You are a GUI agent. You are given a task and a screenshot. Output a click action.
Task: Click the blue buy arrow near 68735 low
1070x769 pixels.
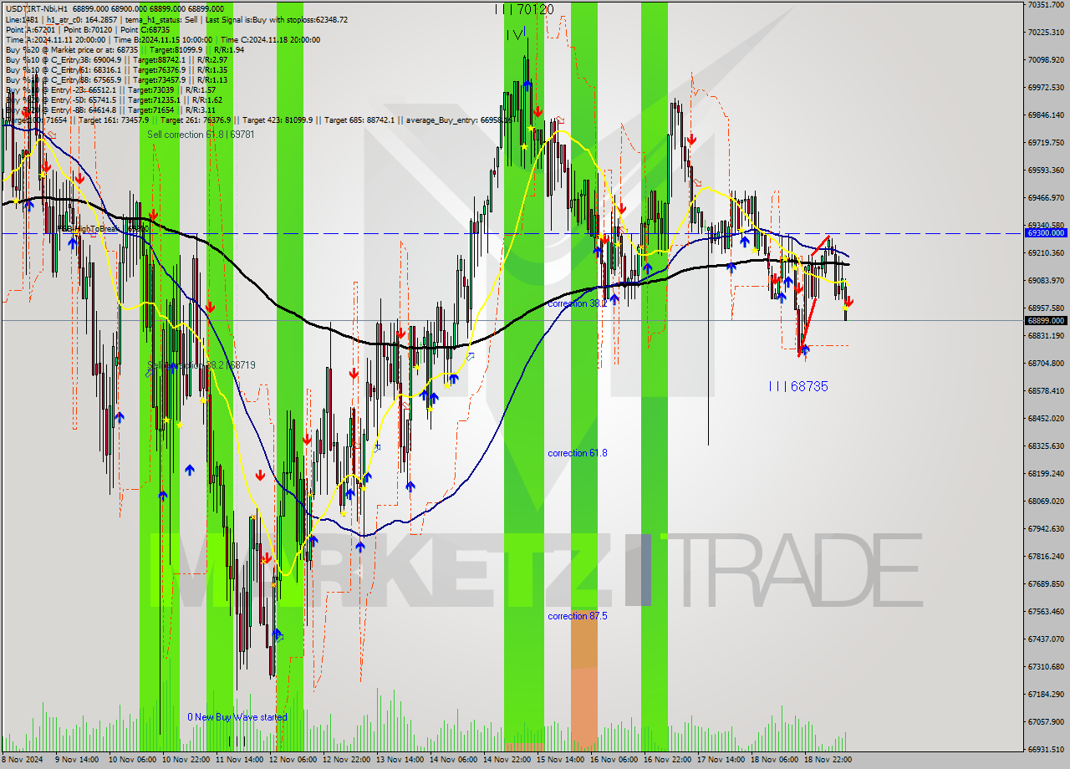click(805, 350)
